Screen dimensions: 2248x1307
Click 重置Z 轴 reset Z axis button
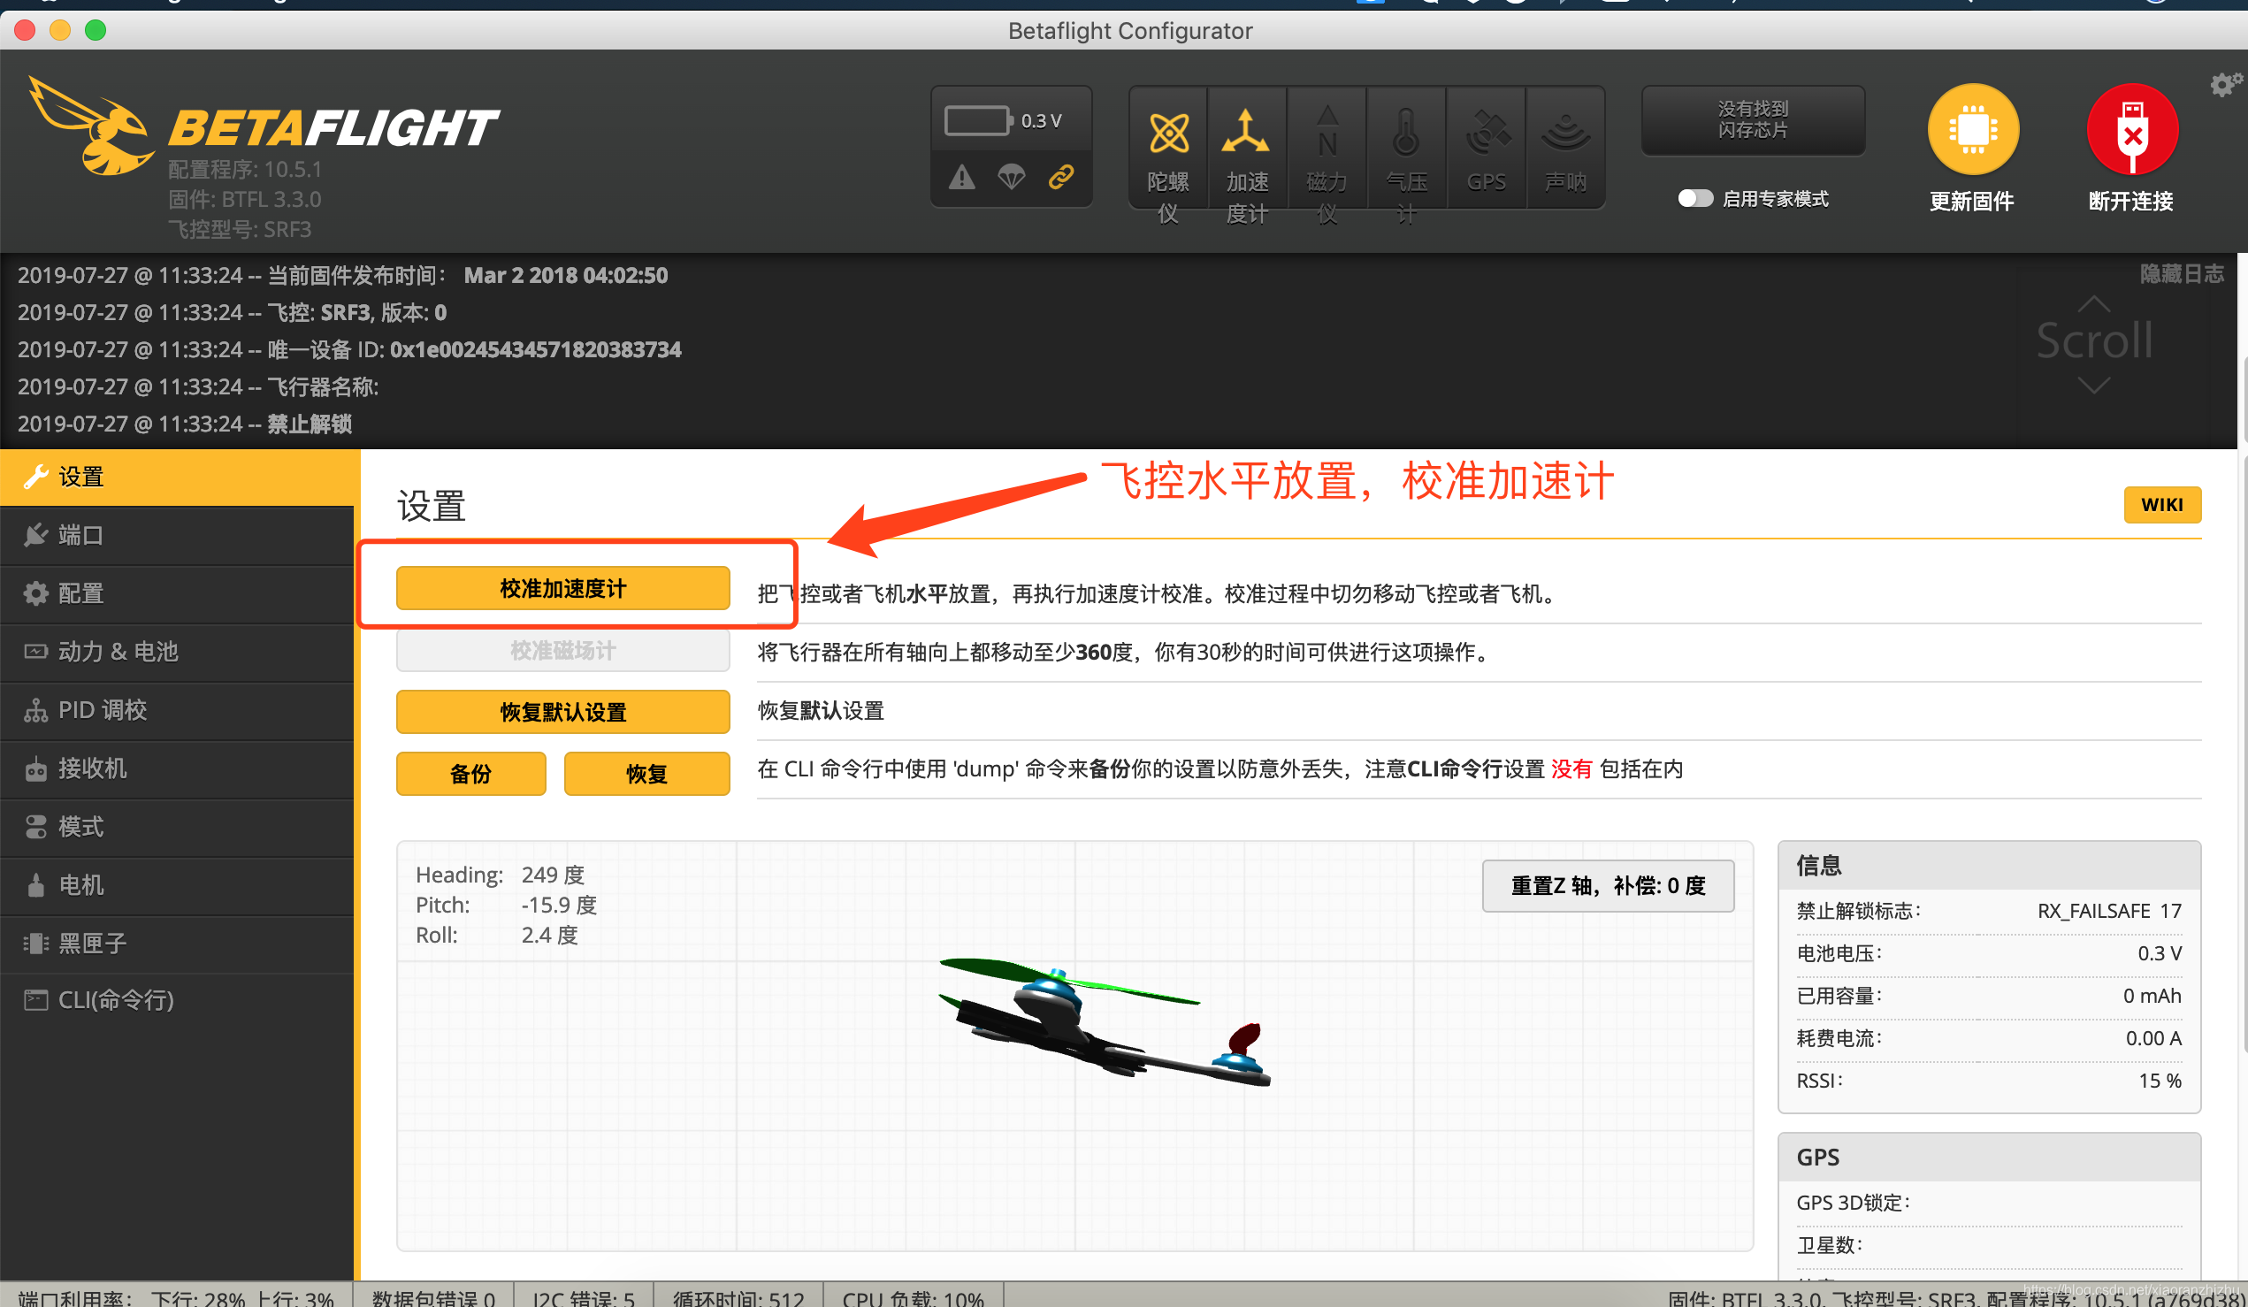tap(1609, 886)
